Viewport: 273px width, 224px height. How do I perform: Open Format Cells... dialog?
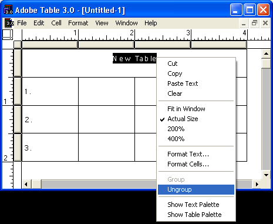(x=196, y=164)
